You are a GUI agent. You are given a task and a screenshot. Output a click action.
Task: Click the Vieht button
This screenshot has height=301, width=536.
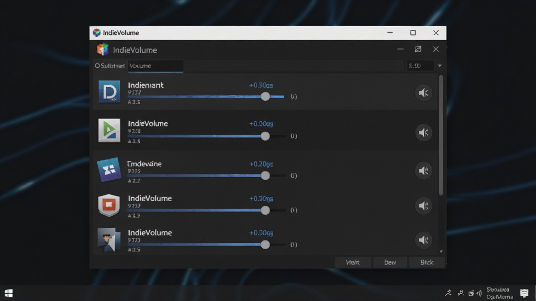pos(353,262)
